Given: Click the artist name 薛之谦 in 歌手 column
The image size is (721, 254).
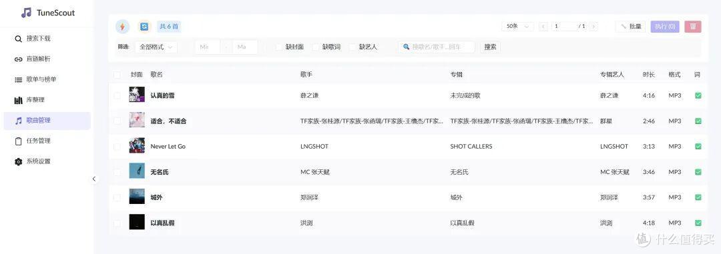Looking at the screenshot, I should click(310, 95).
